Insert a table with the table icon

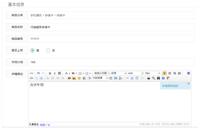coord(137,78)
